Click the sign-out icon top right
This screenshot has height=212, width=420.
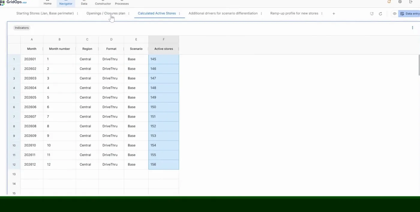[411, 2]
